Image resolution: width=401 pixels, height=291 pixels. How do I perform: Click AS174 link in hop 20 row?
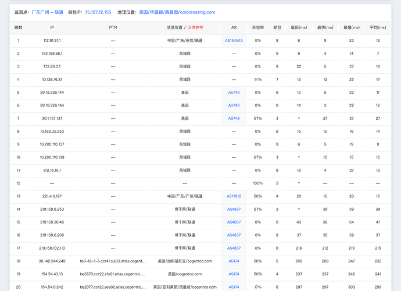point(234,287)
